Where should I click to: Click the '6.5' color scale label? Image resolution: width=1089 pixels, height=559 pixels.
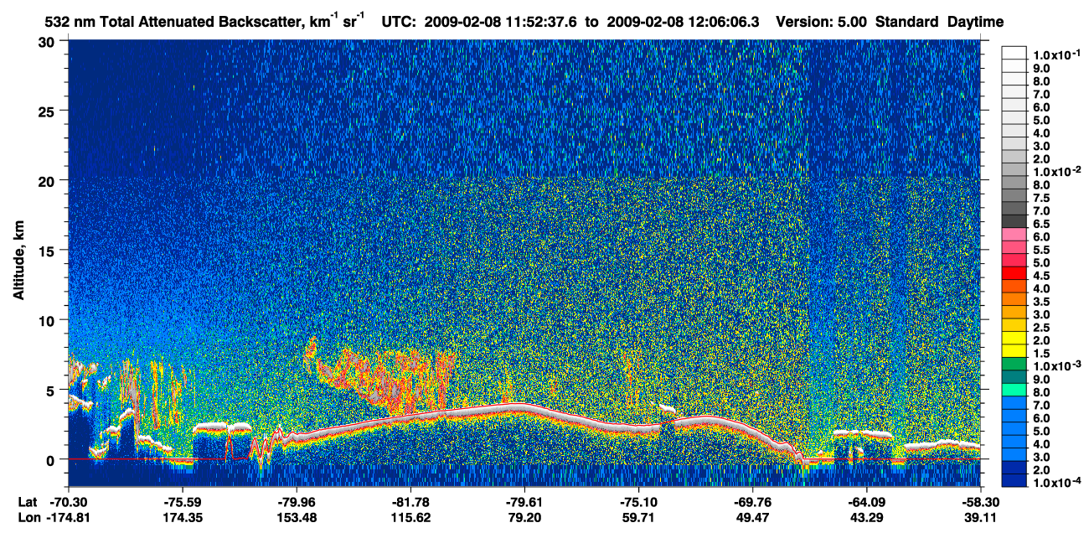point(1041,225)
